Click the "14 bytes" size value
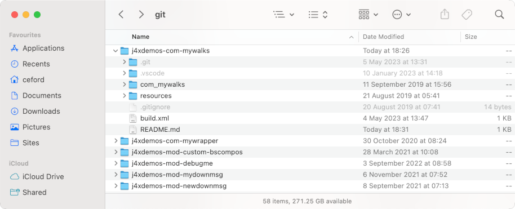515x209 pixels. click(x=498, y=107)
